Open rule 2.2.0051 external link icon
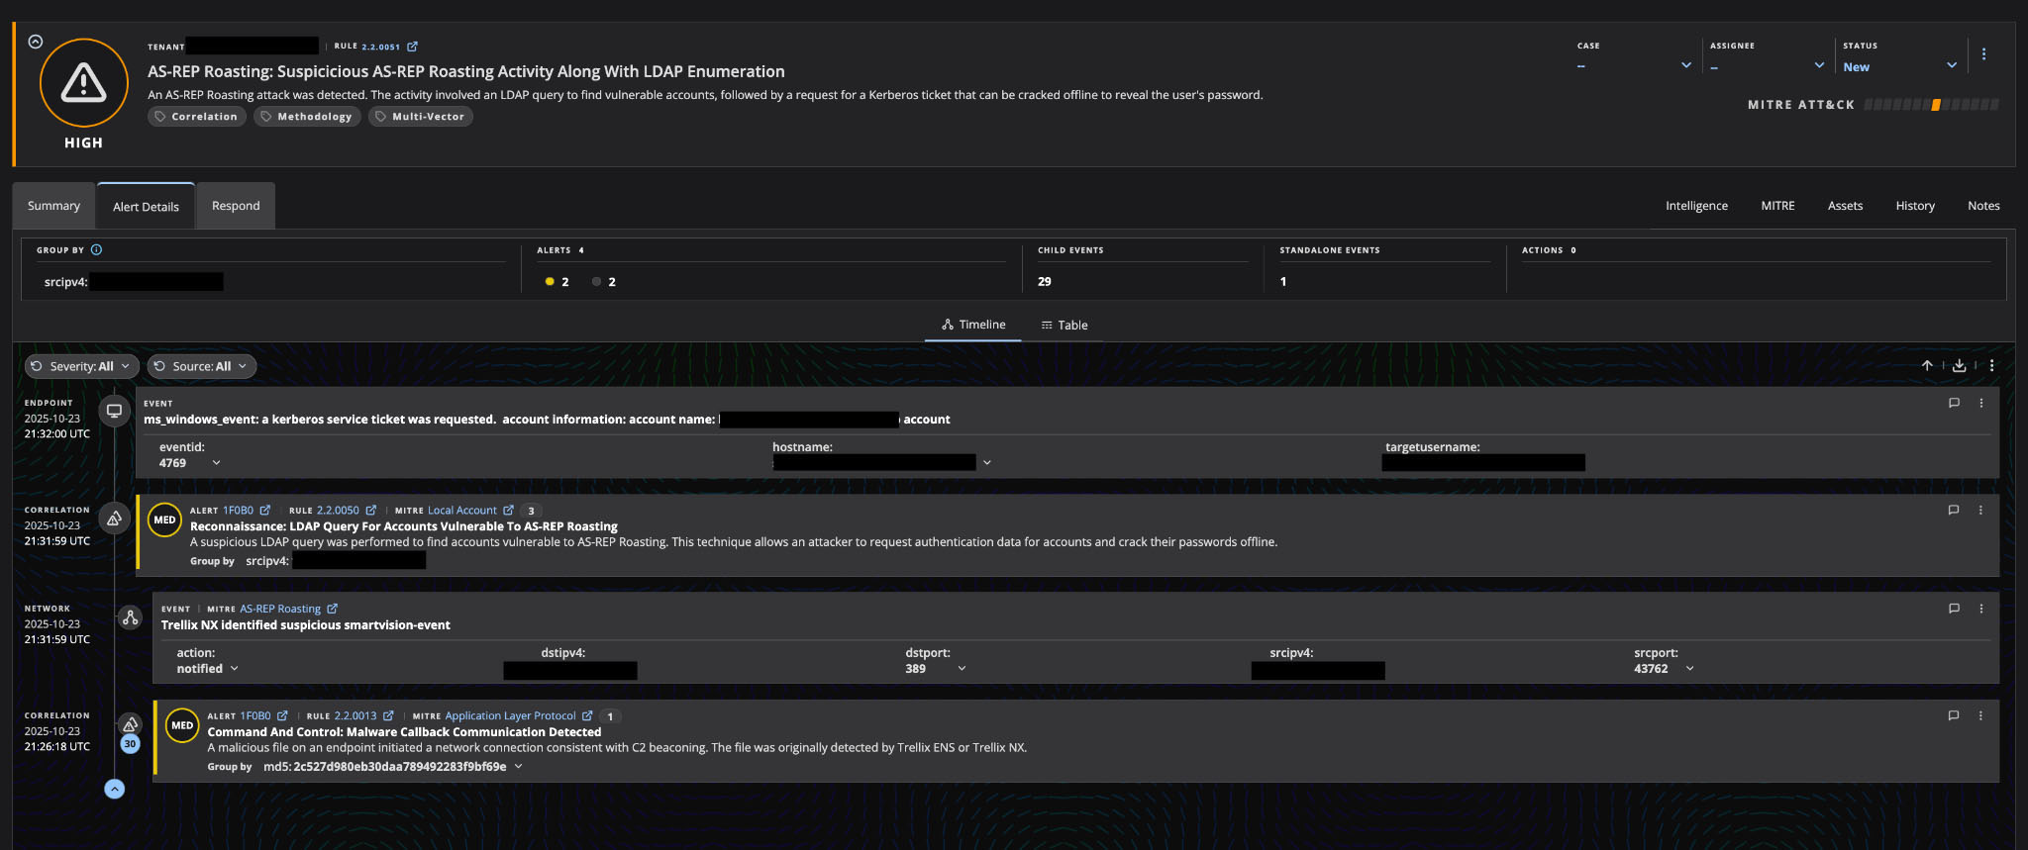2028x850 pixels. [x=413, y=47]
